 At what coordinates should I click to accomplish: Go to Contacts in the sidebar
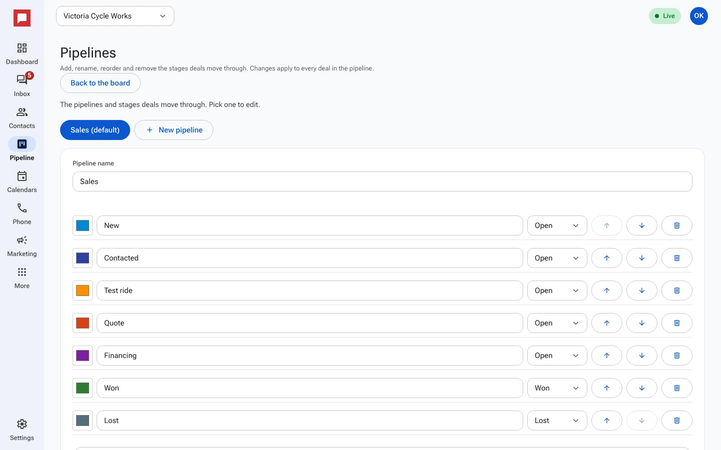22,118
